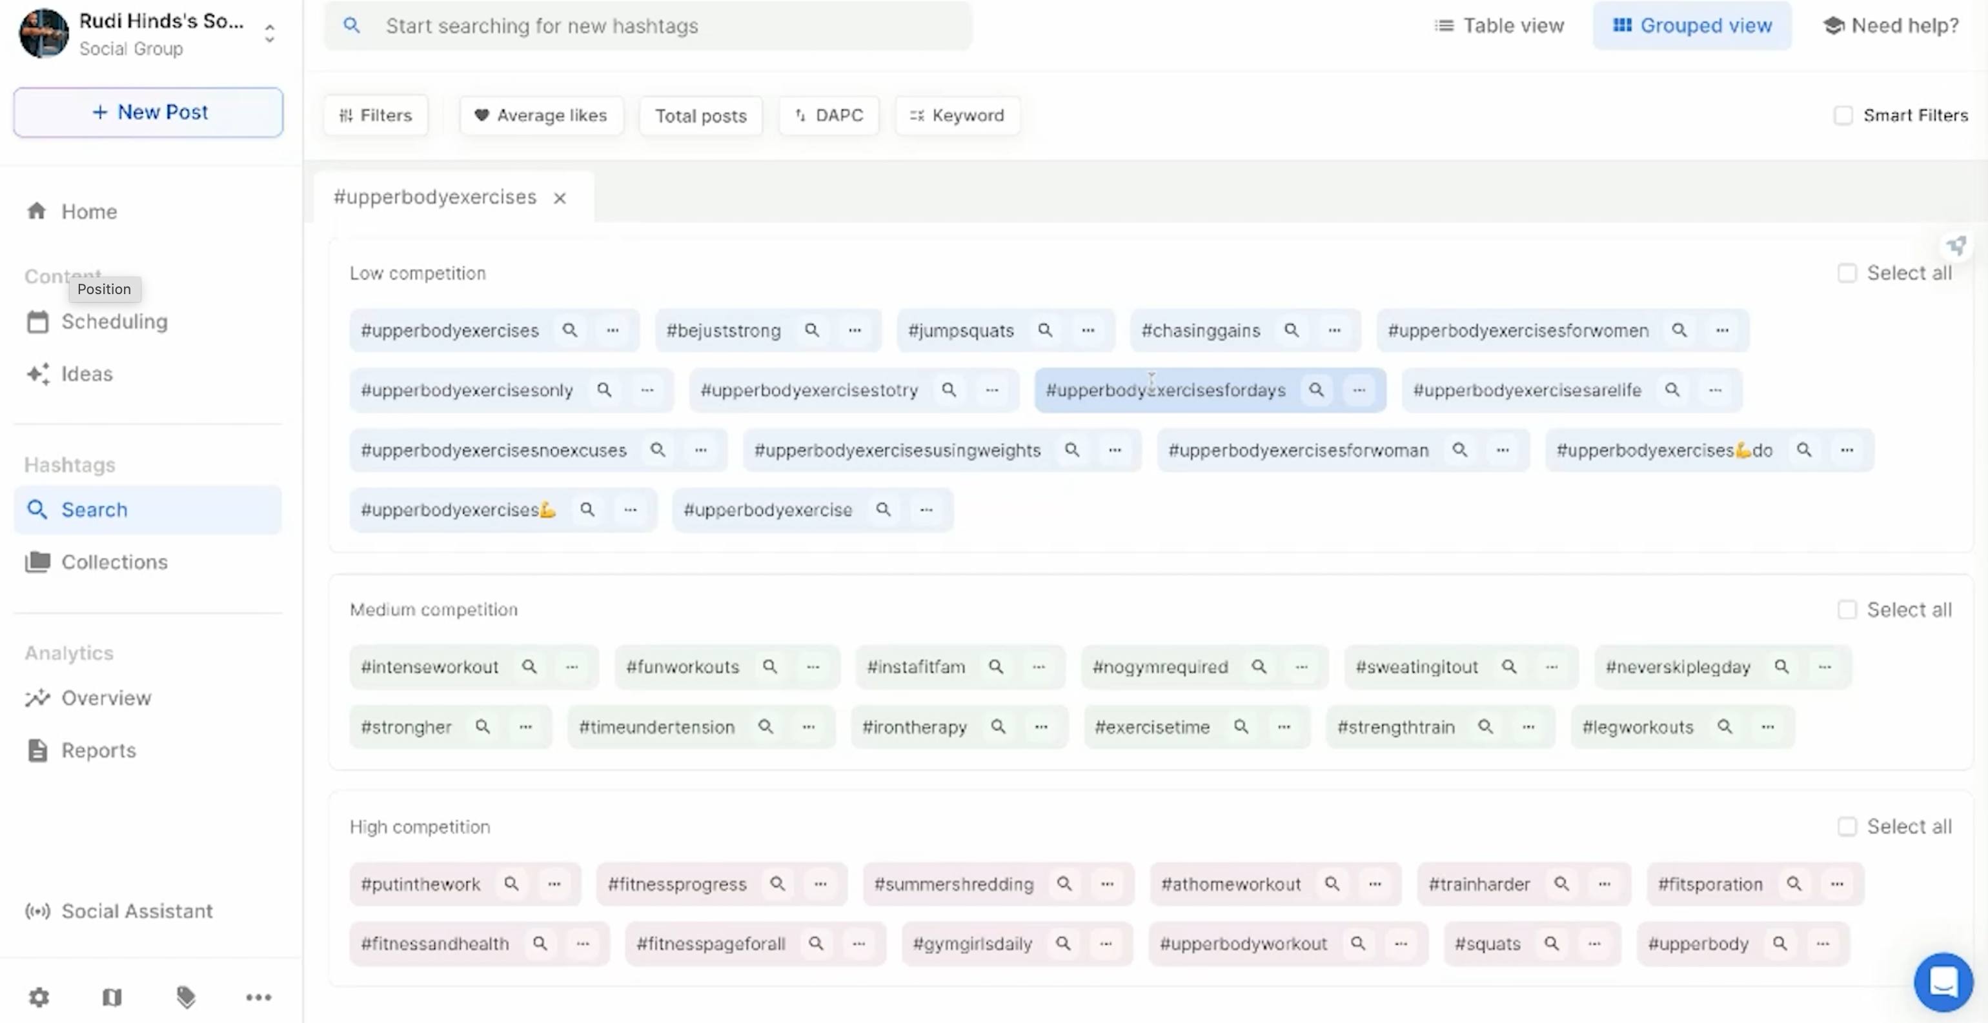Expand the Rudi Hinds social group switcher
This screenshot has height=1023, width=1988.
click(269, 33)
